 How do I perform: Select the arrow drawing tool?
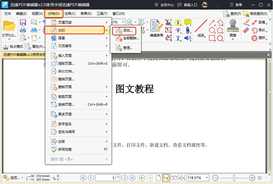click(x=212, y=23)
